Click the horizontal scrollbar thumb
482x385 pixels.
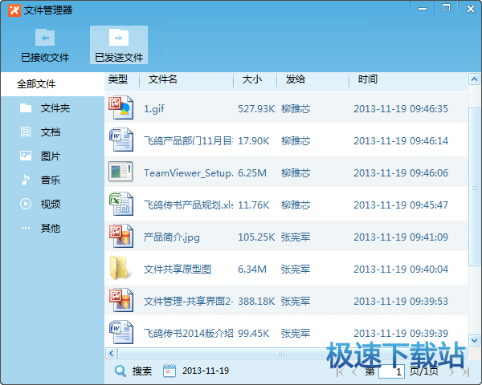[280, 354]
